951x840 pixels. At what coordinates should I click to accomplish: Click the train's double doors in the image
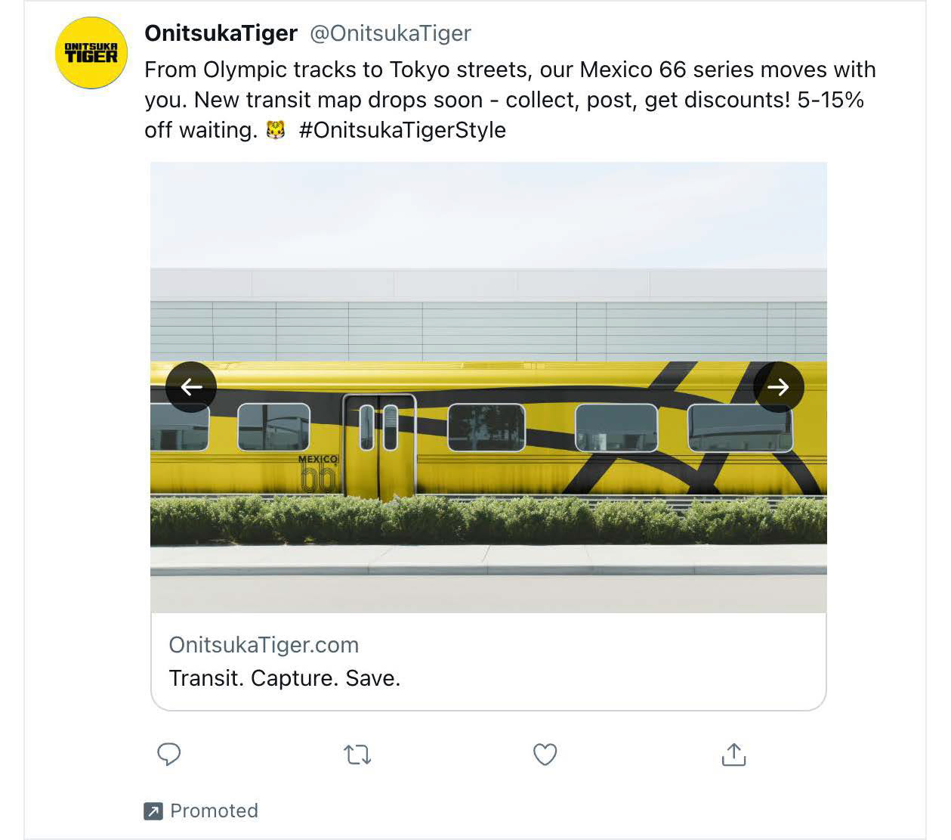[378, 446]
